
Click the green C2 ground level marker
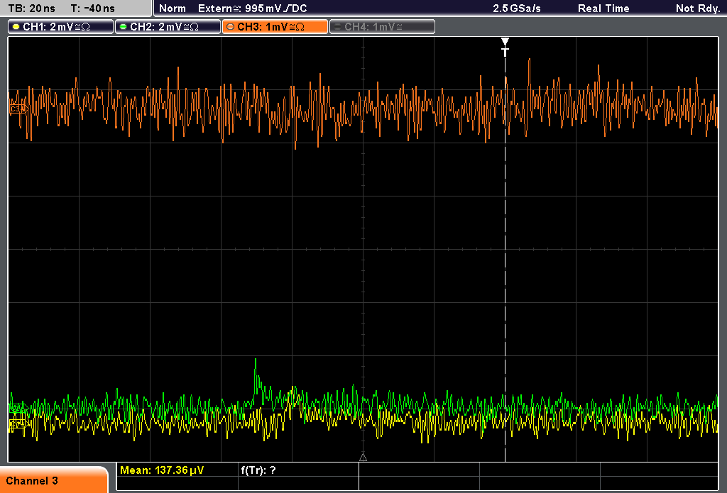click(x=18, y=408)
